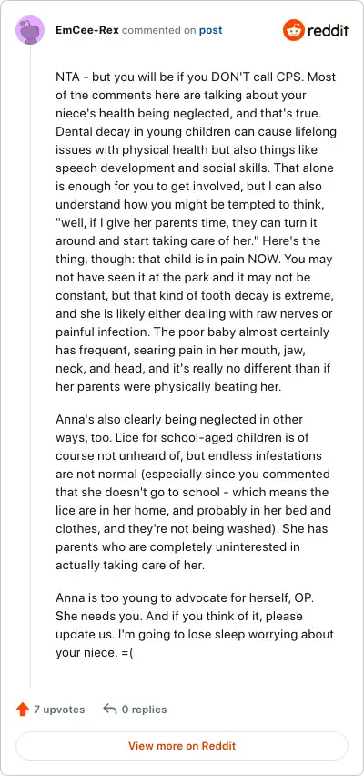The image size is (364, 776).
Task: Open the '0 replies' label
Action: pyautogui.click(x=145, y=710)
